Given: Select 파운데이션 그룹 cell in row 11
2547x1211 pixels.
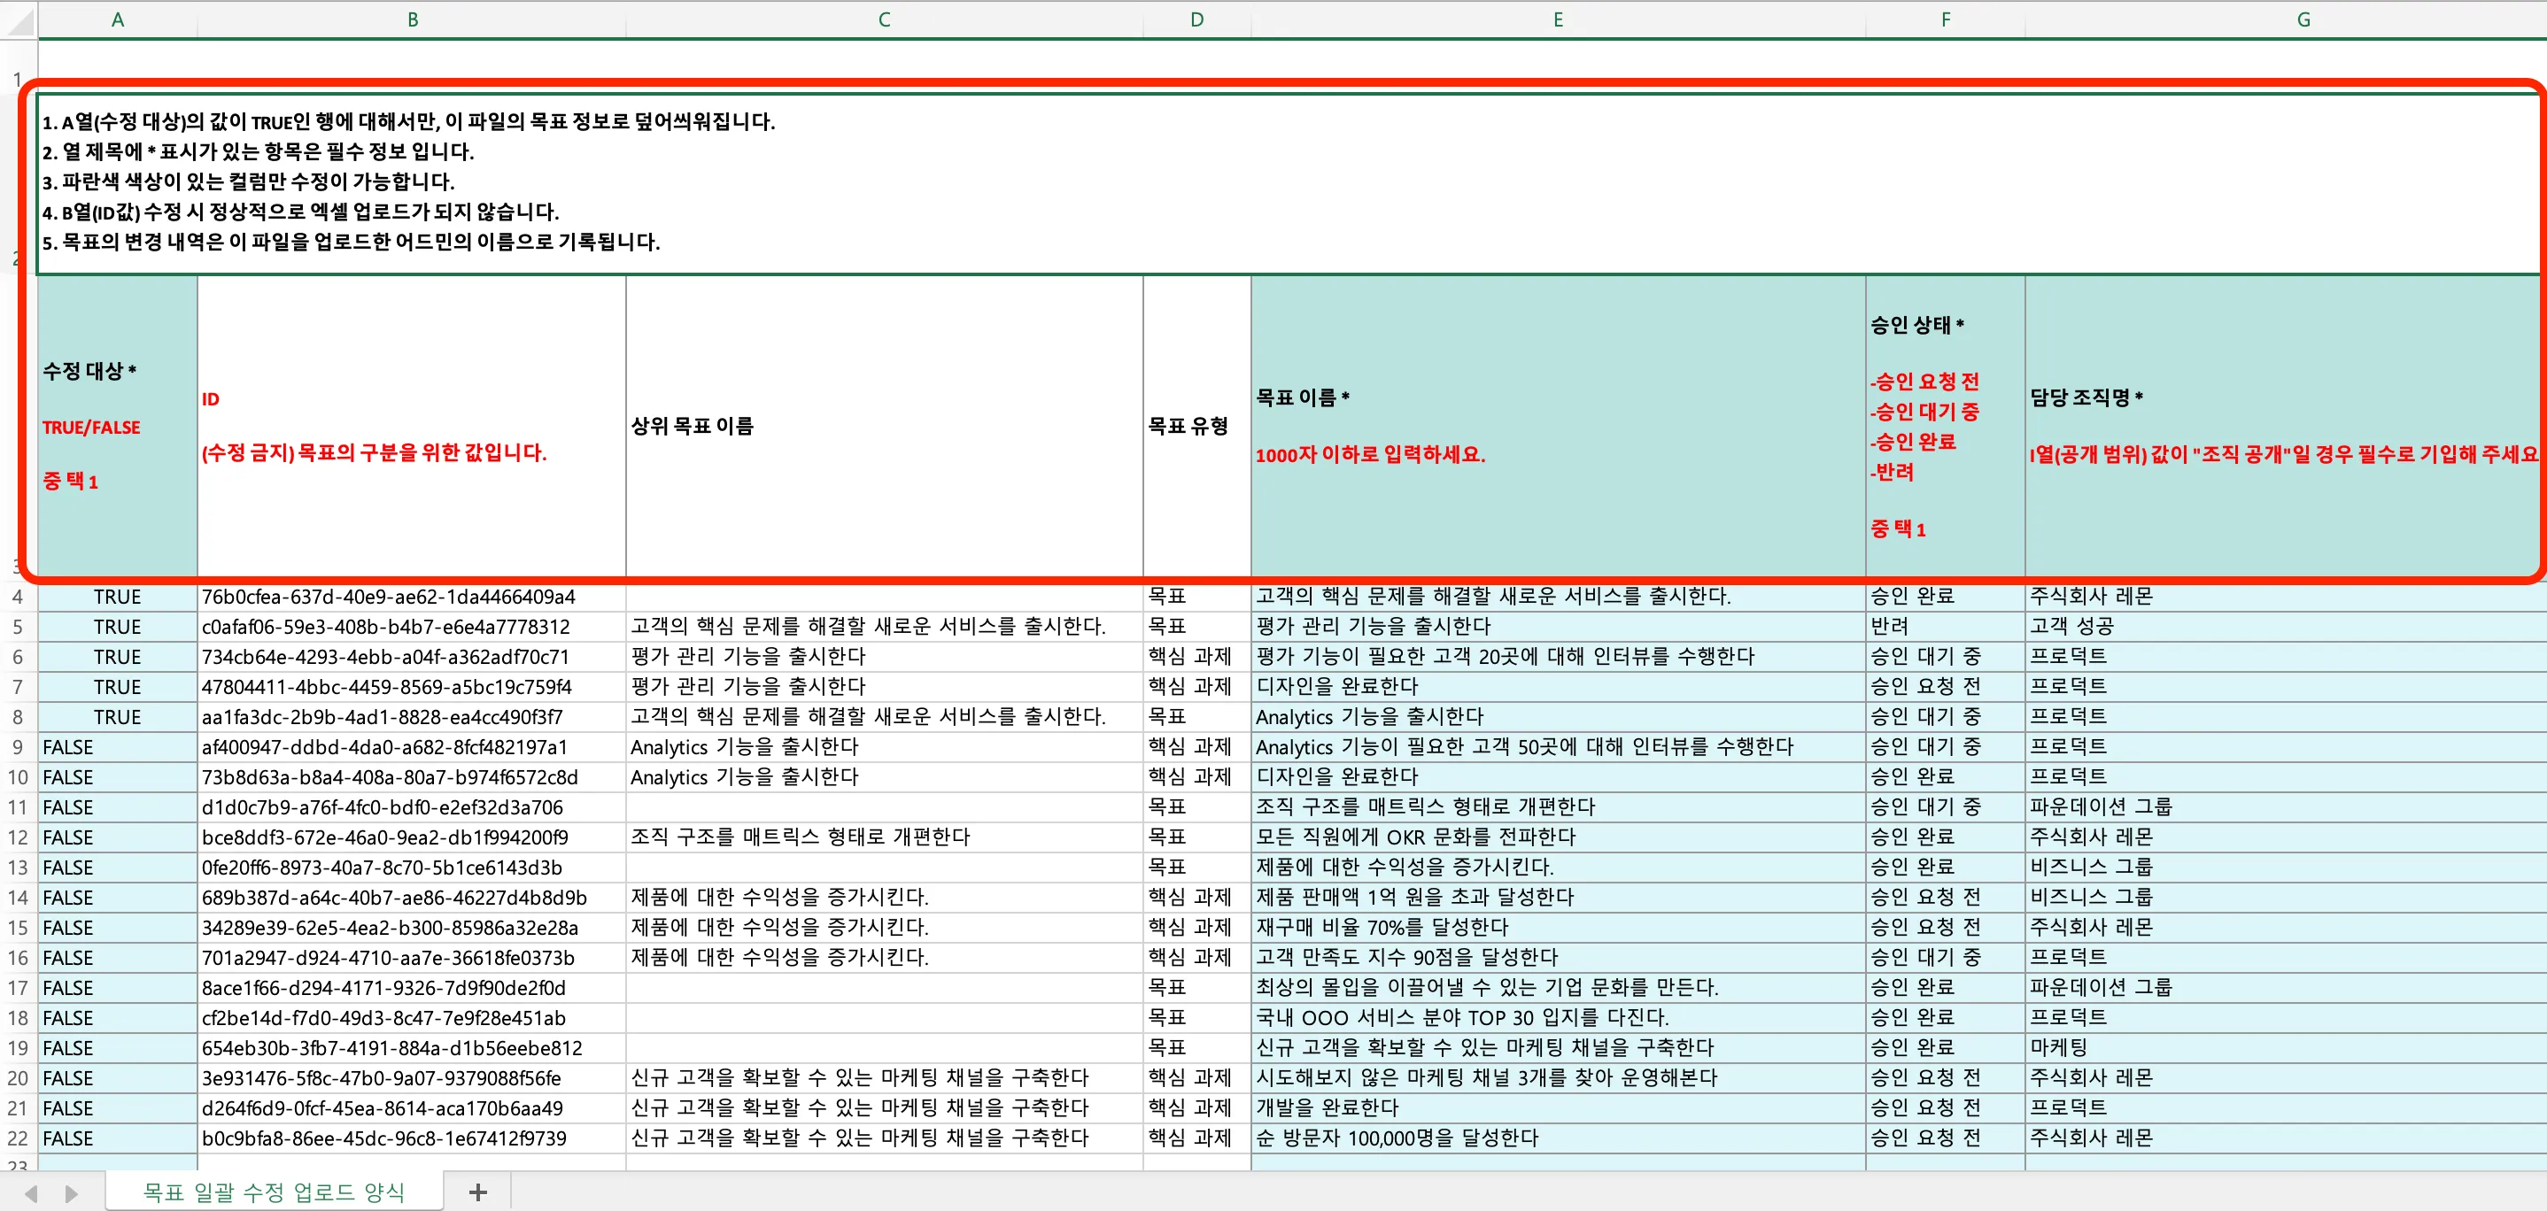Looking at the screenshot, I should (2286, 806).
